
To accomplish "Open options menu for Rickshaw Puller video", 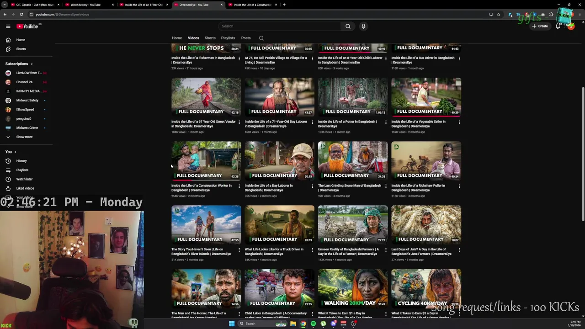I will [x=459, y=186].
